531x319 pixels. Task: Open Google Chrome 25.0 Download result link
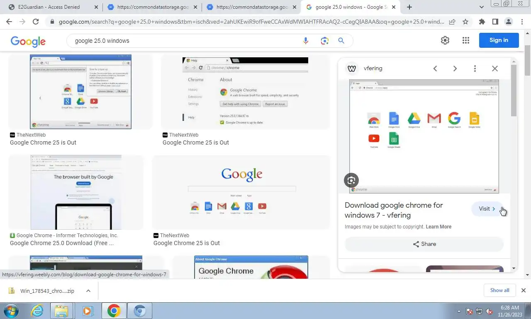point(62,243)
